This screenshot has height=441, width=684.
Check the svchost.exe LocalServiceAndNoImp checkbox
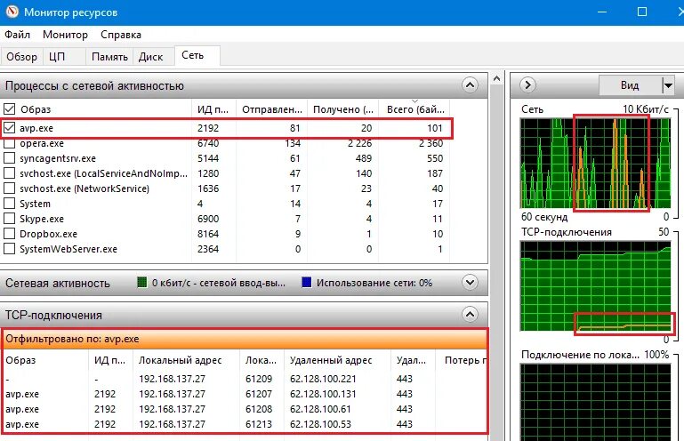tap(9, 173)
